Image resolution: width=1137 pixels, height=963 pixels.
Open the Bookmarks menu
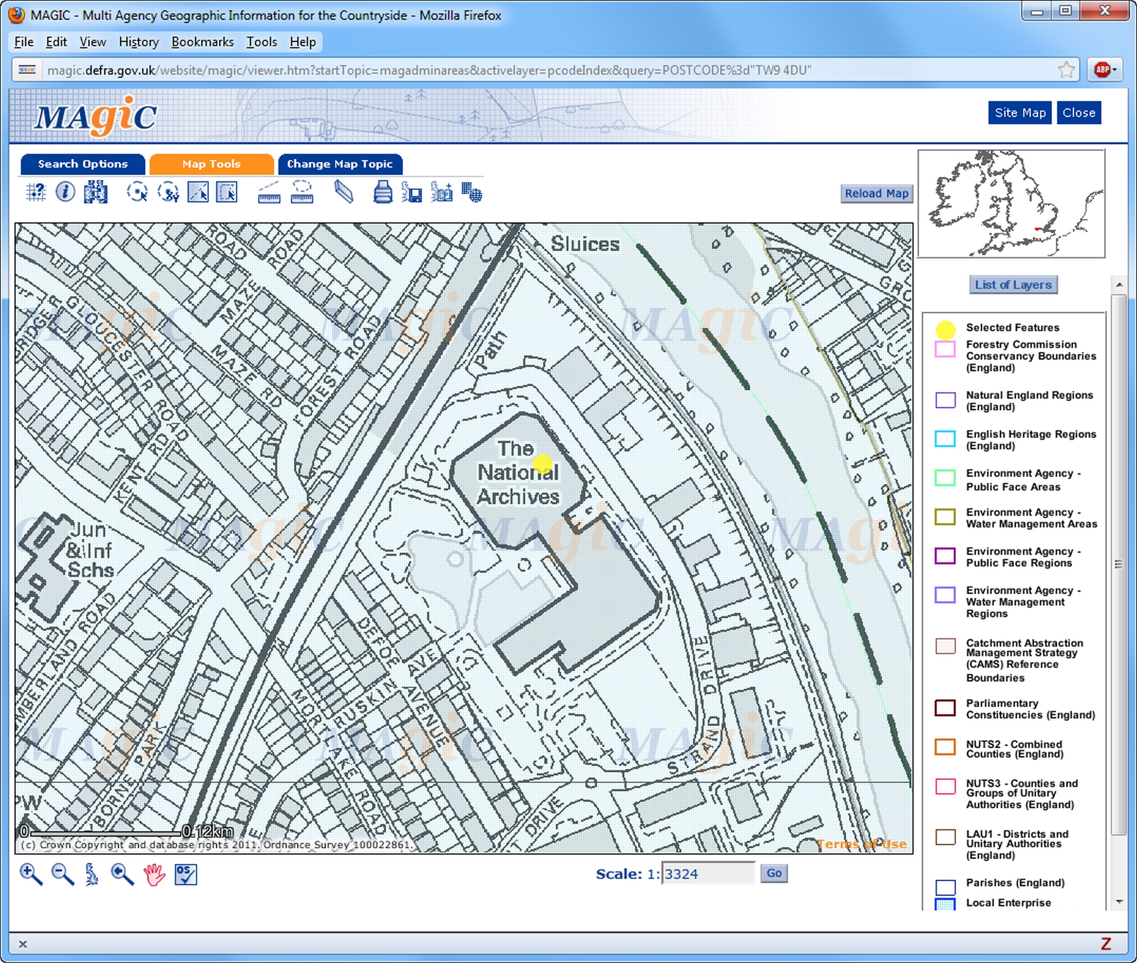point(203,42)
